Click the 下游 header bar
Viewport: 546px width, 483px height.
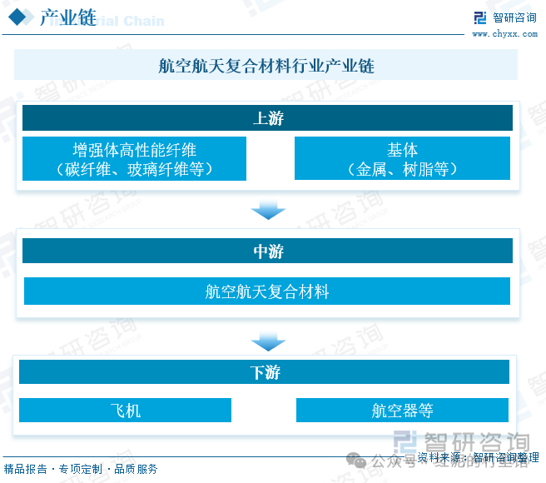pos(265,372)
